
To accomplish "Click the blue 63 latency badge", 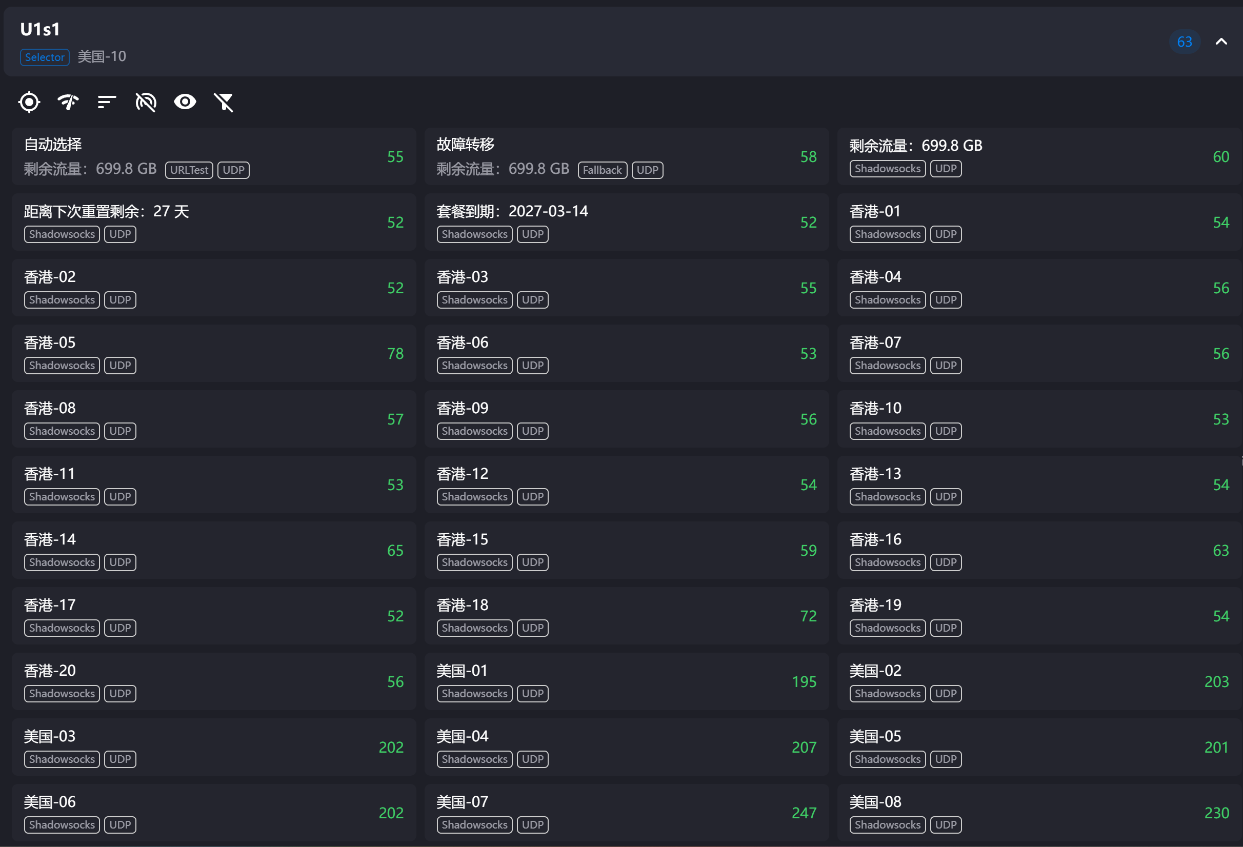I will coord(1185,41).
